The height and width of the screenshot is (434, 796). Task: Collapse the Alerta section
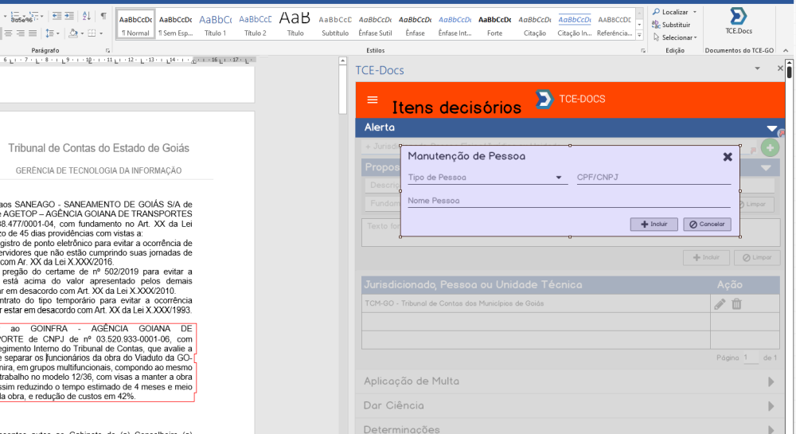(771, 128)
